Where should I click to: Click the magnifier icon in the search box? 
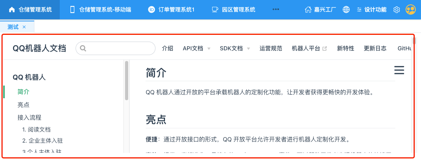[83, 48]
